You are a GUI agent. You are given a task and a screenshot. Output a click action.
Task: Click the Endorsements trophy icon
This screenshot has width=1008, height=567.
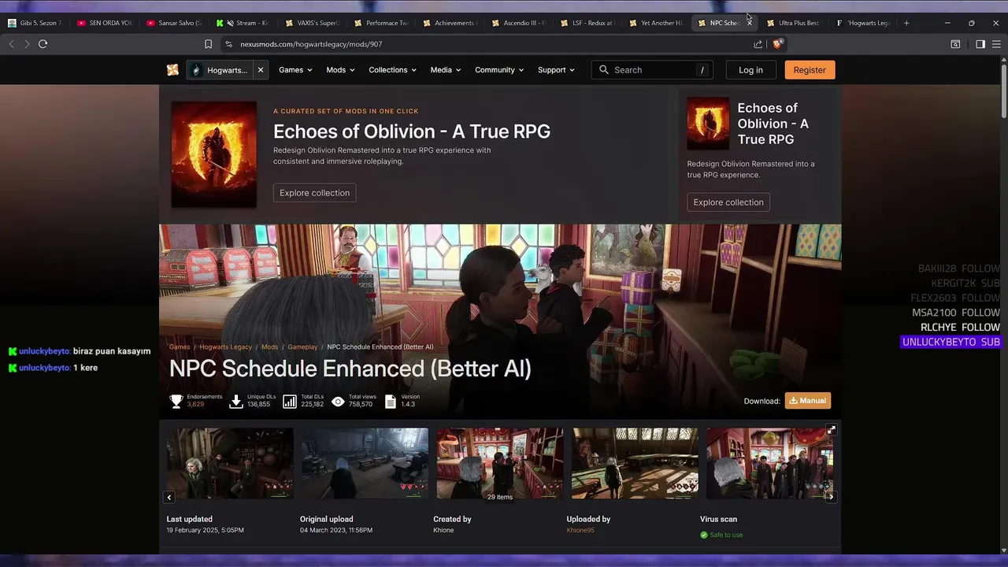point(176,402)
